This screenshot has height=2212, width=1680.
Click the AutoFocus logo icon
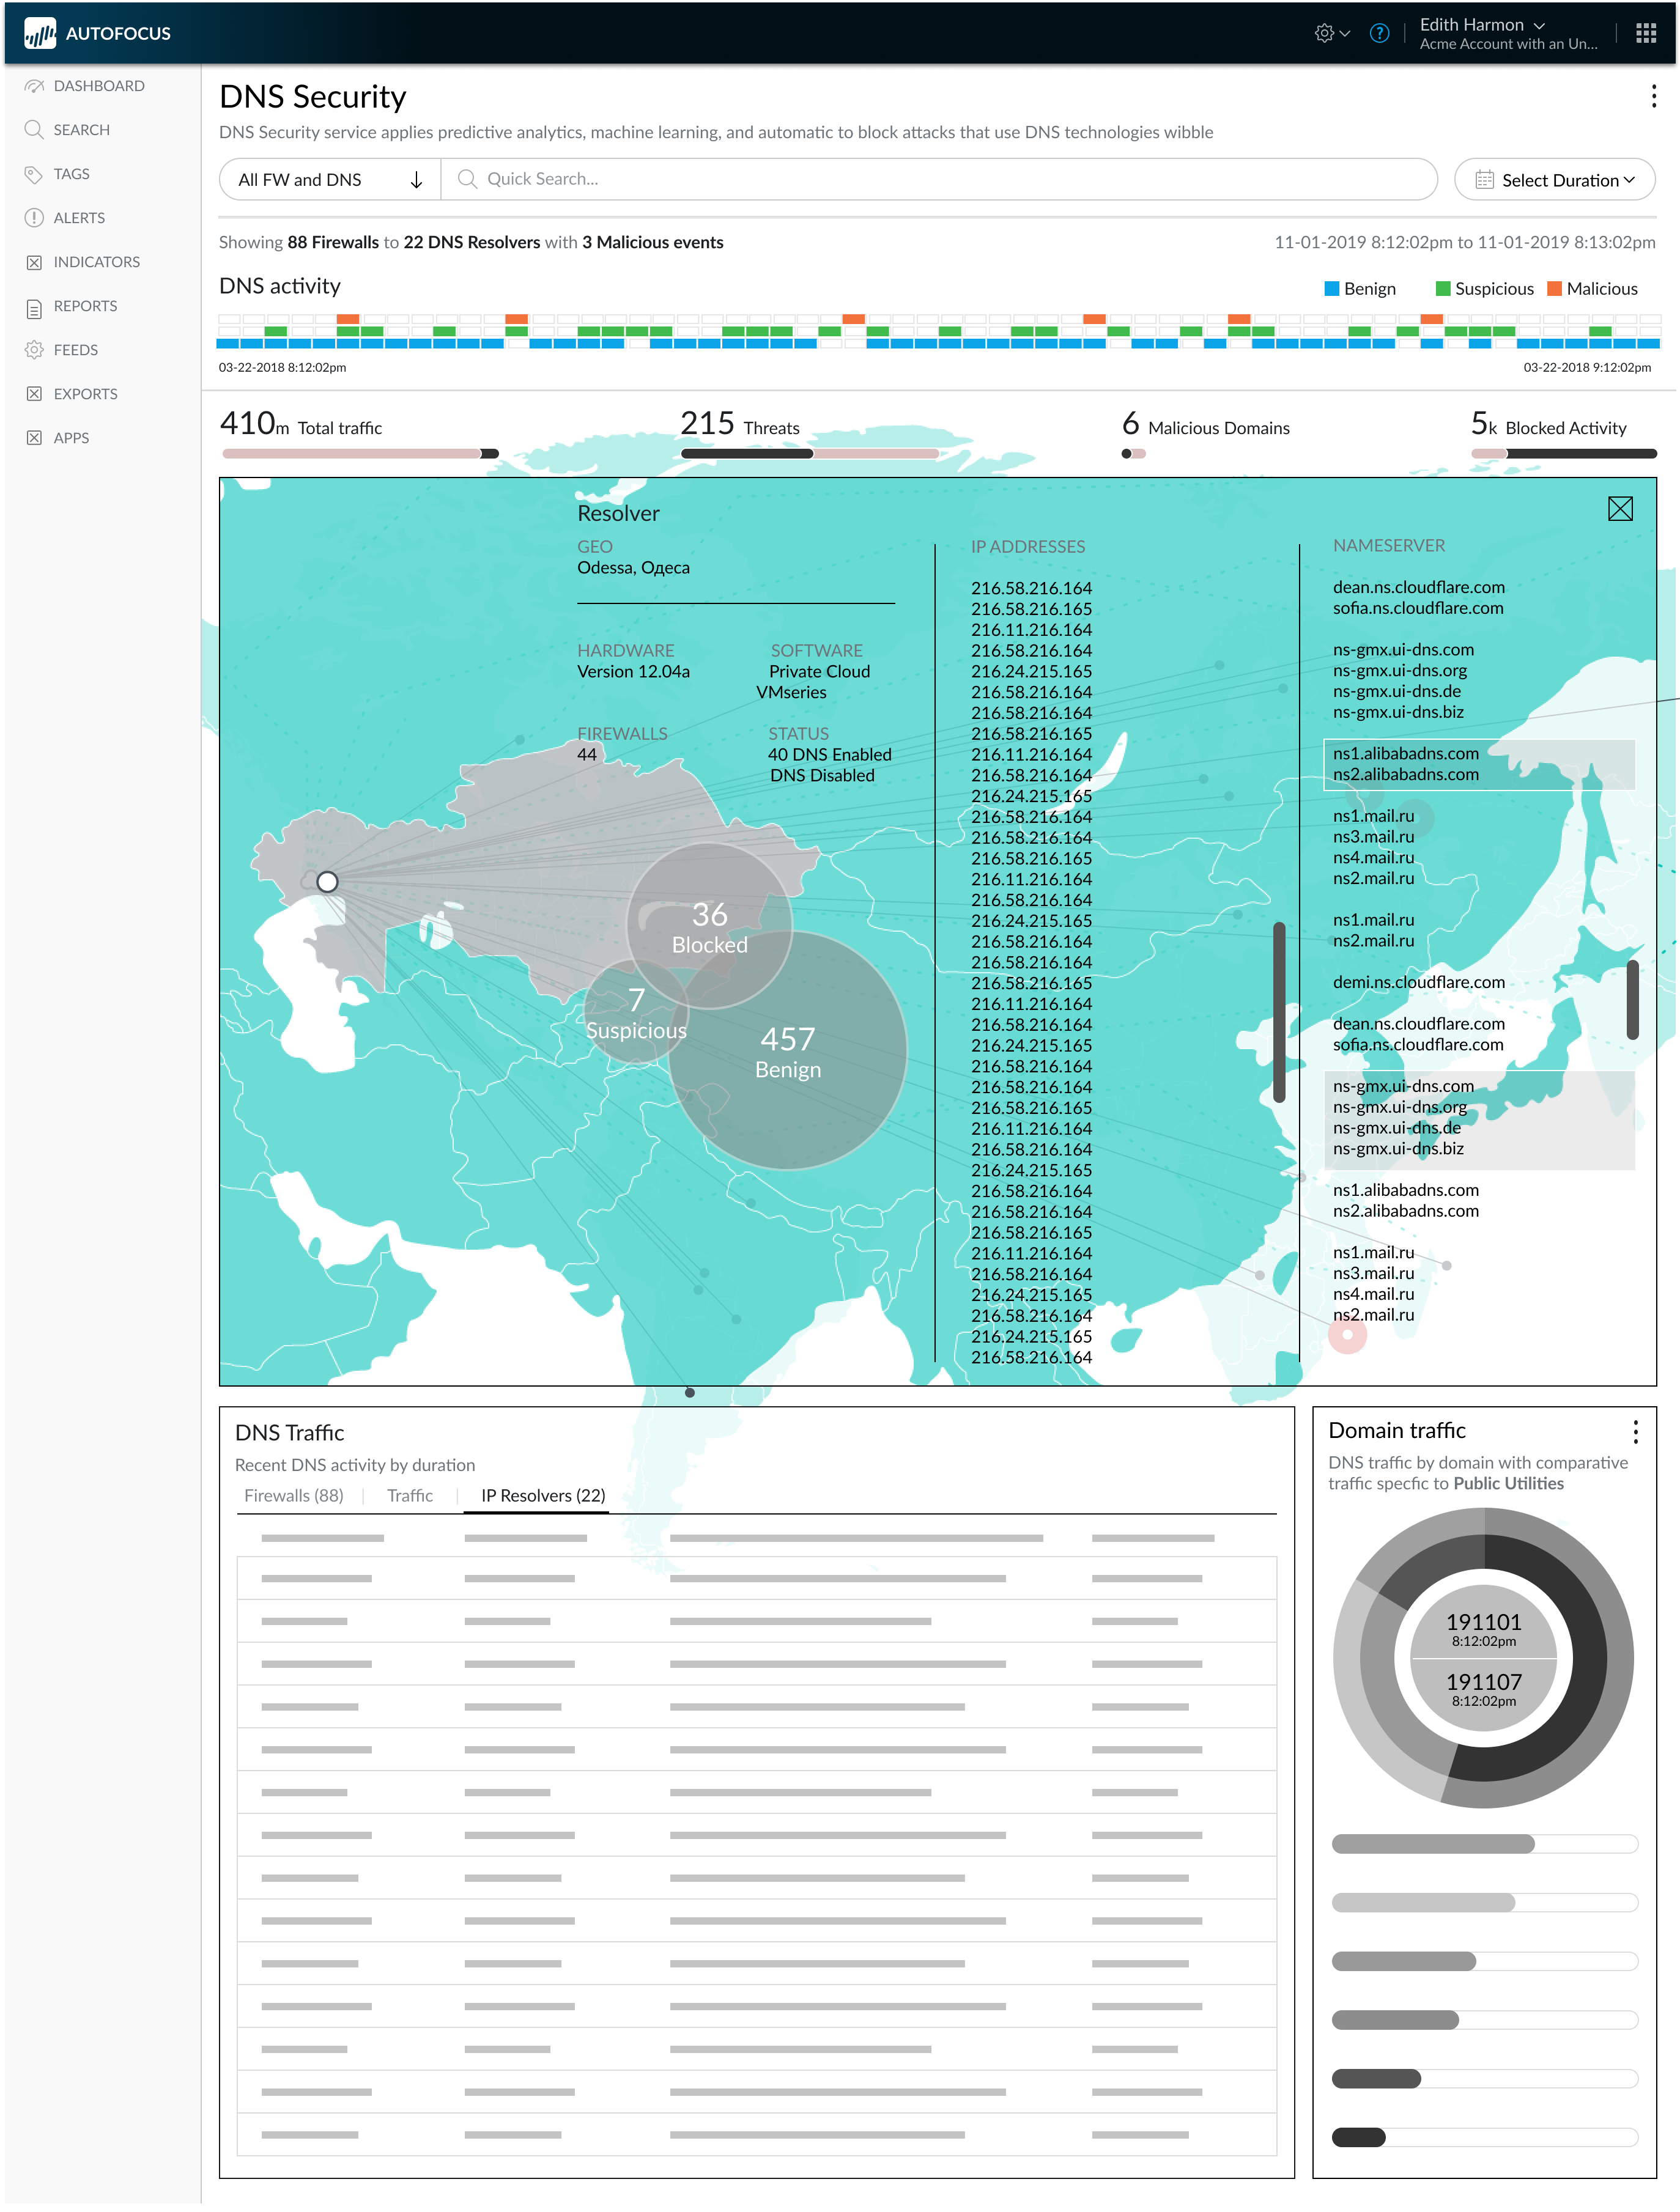tap(40, 33)
